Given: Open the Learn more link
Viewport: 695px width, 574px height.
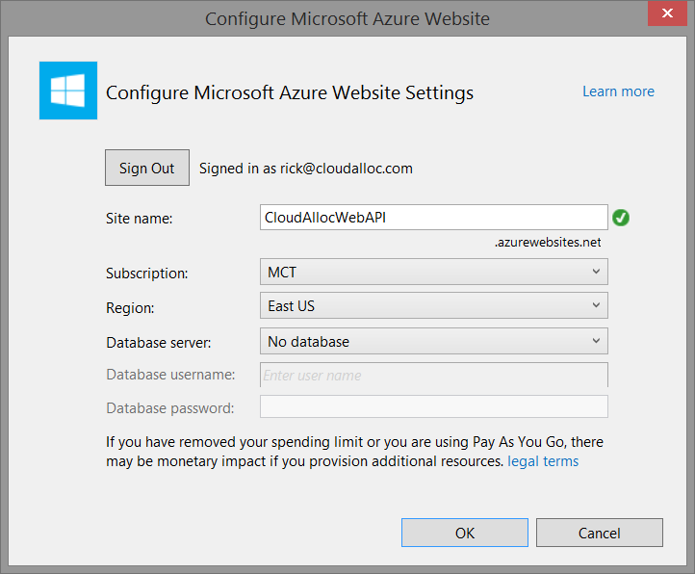Looking at the screenshot, I should point(618,91).
